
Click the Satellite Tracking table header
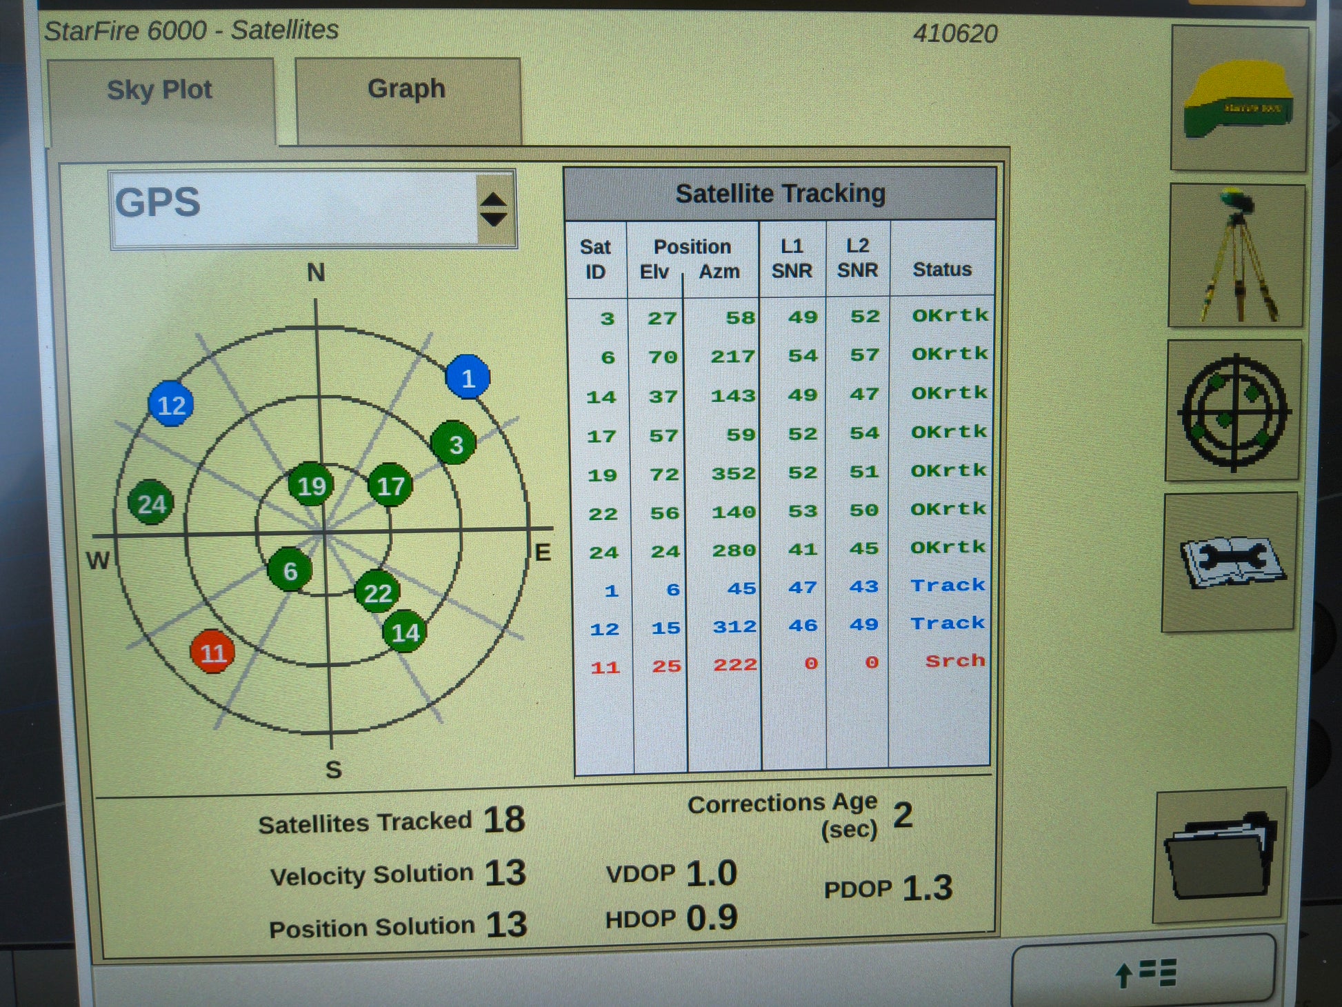(x=779, y=194)
